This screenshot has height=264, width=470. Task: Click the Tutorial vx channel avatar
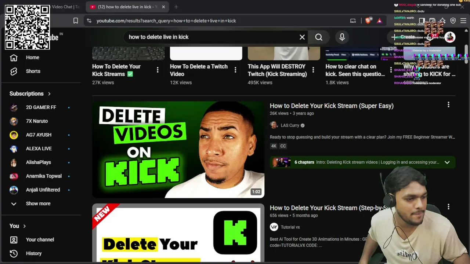274,227
